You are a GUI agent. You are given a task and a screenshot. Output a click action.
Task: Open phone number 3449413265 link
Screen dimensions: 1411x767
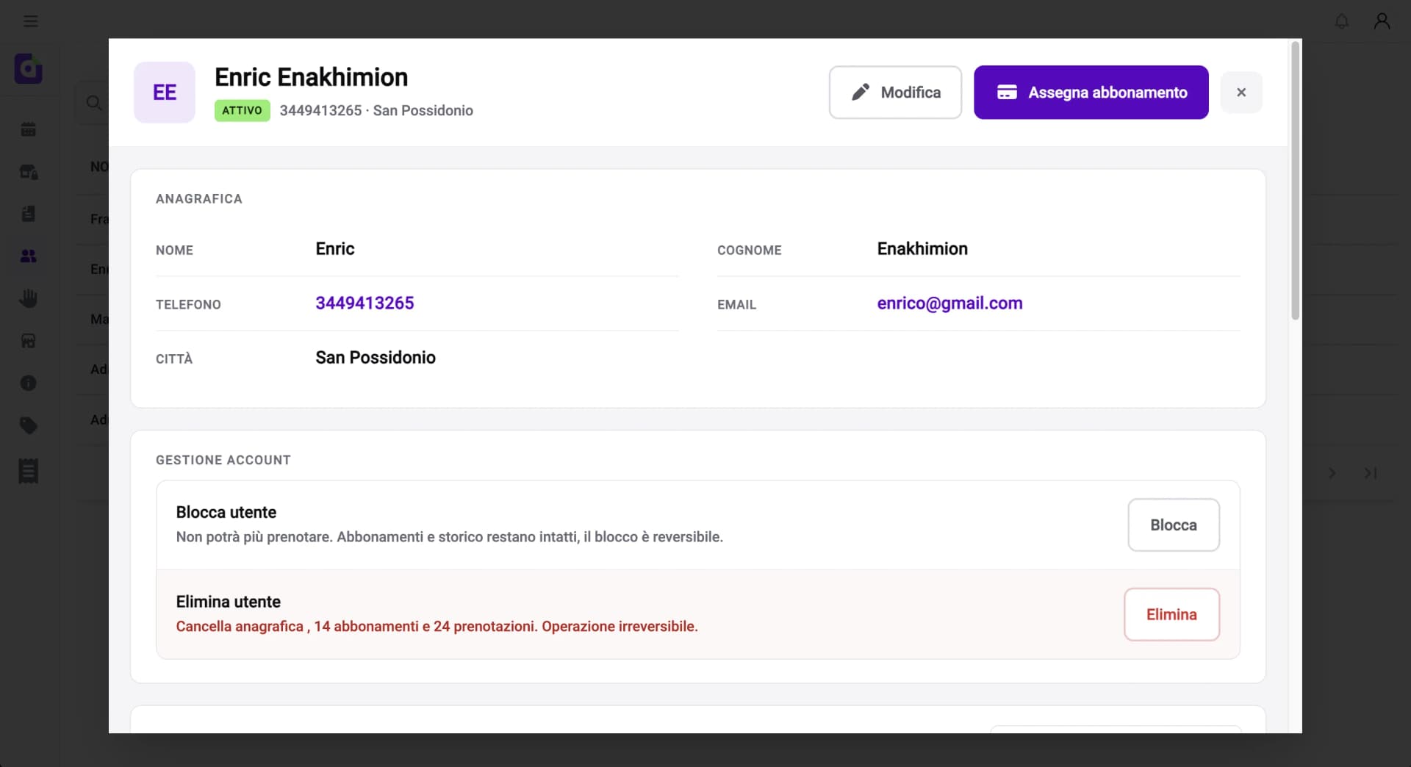[365, 303]
